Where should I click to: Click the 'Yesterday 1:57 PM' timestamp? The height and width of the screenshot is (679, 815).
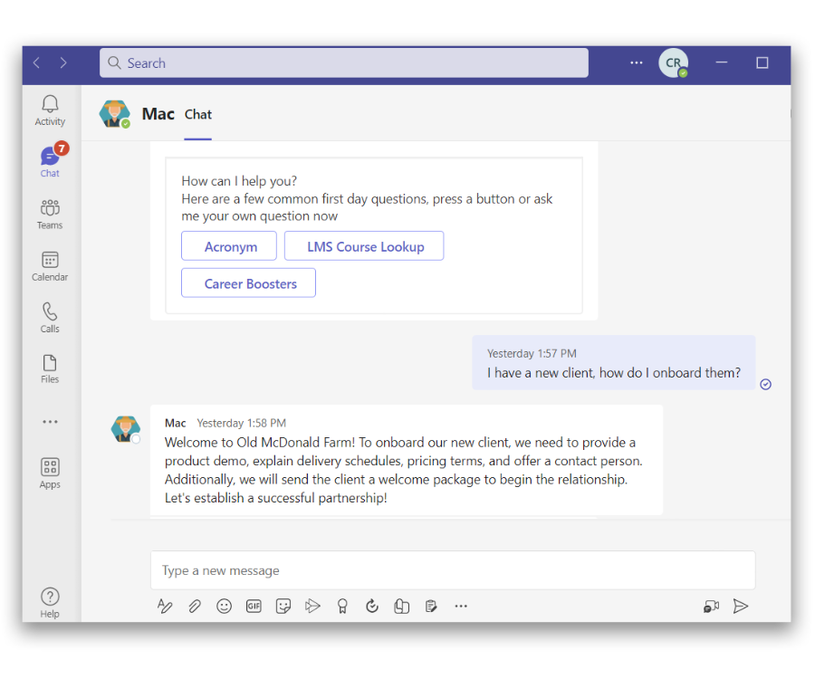click(532, 353)
